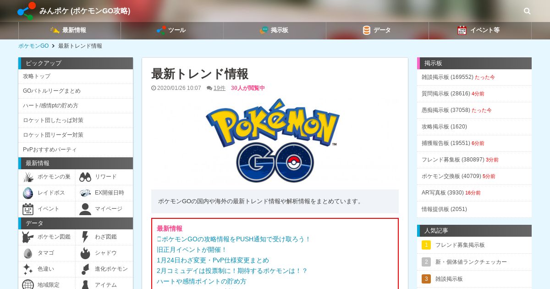Open the データ navigation tab
The width and height of the screenshot is (550, 289).
click(x=378, y=30)
